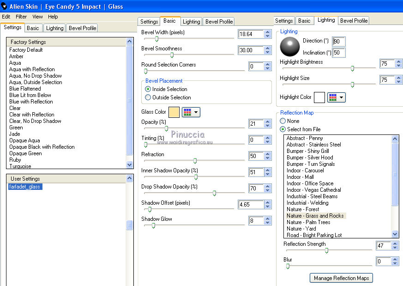Select Inside Selection bevel placement
This screenshot has height=286, width=403.
(166, 89)
